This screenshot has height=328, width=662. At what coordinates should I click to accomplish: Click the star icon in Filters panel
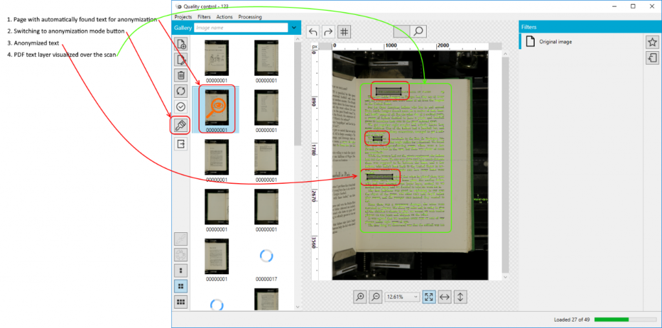coord(652,42)
